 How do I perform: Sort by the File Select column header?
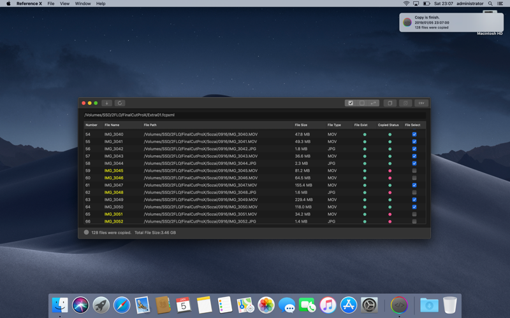tap(412, 125)
